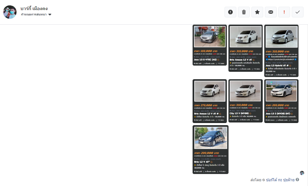Viewport: 308px width, 186px height.
Task: Open the 279,000 Brio Amaze 1.2 V AT image
Action: tap(210, 101)
